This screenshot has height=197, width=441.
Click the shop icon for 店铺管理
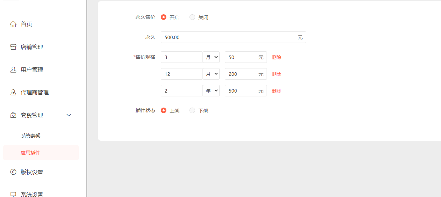point(13,47)
